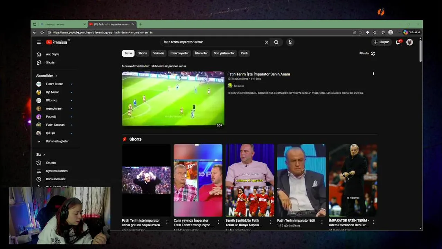Select the Tümü filter chip

click(128, 53)
